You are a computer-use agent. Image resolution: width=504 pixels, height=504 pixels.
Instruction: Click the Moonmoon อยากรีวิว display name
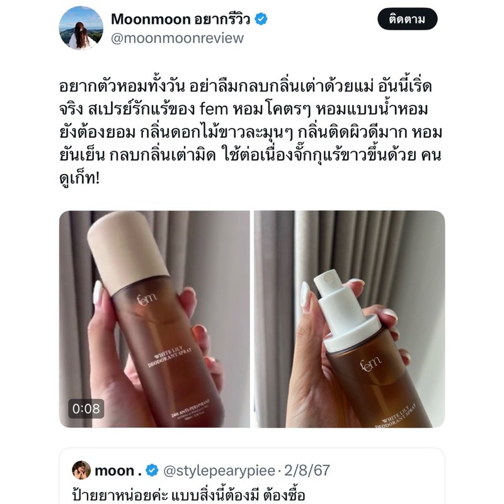(180, 19)
